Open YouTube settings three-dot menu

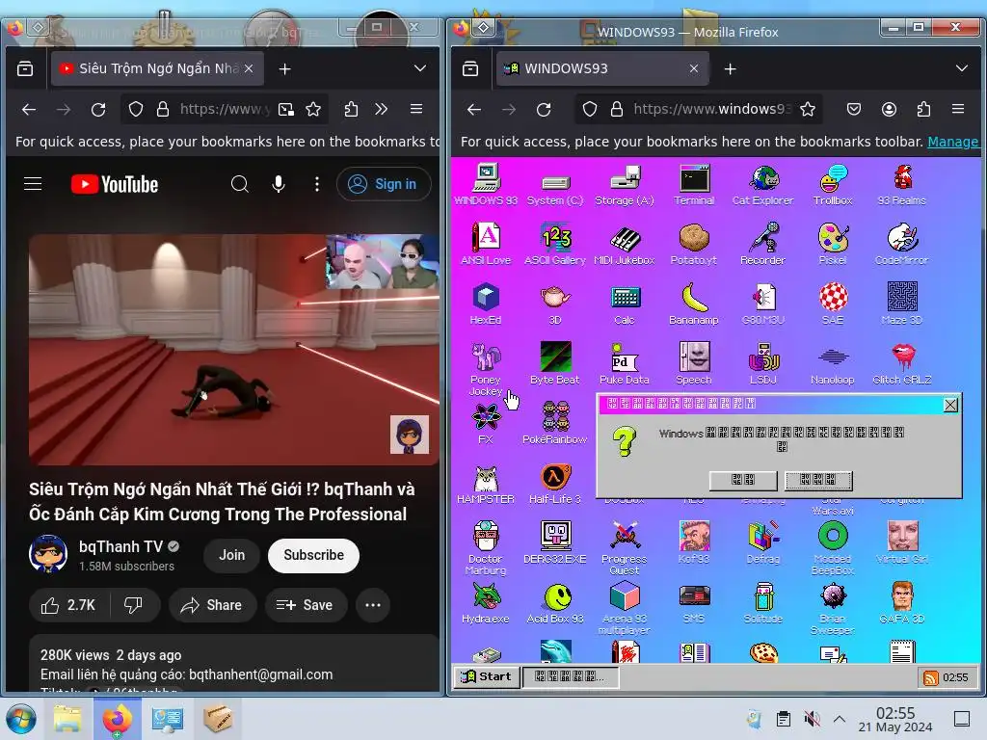(316, 184)
